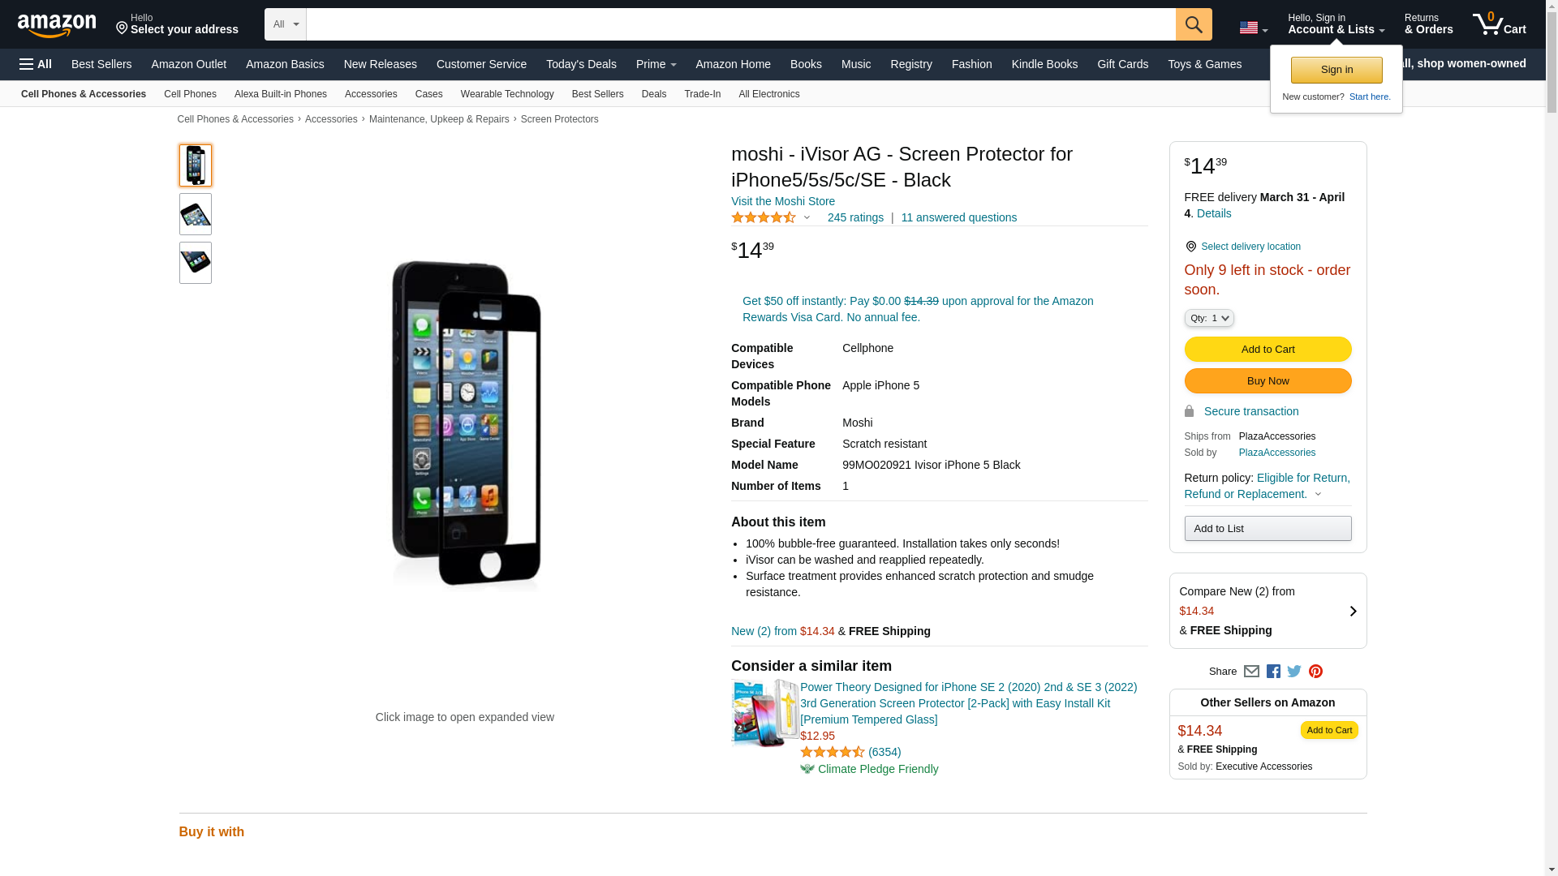Open the Wearable Technology subcategory tab
1558x876 pixels.
(x=507, y=94)
